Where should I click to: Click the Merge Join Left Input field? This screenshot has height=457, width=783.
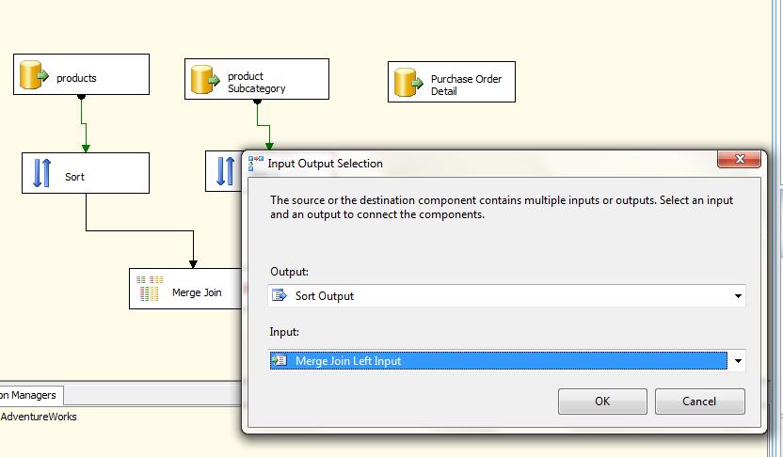[497, 361]
